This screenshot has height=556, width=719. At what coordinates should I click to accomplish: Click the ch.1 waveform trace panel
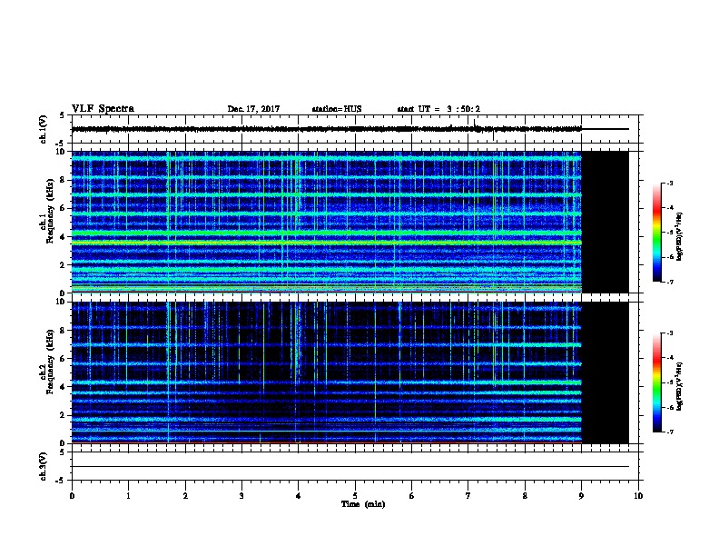[x=355, y=129]
